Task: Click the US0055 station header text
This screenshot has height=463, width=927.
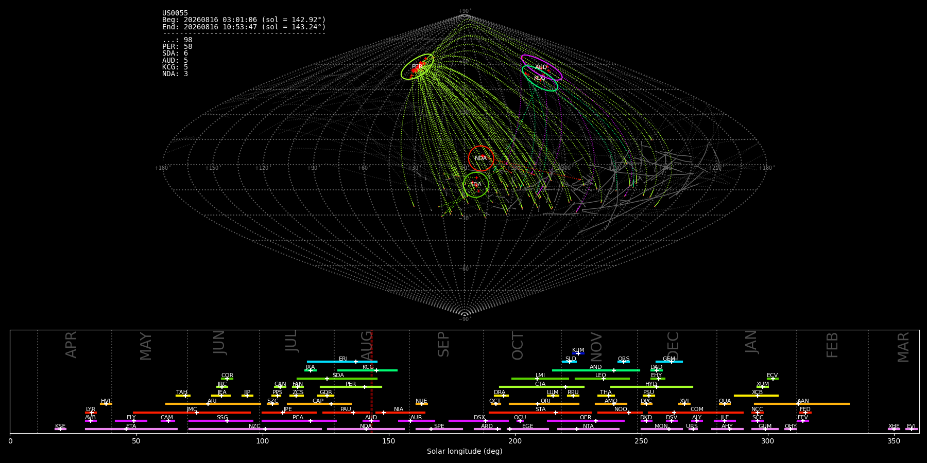Action: 175,13
